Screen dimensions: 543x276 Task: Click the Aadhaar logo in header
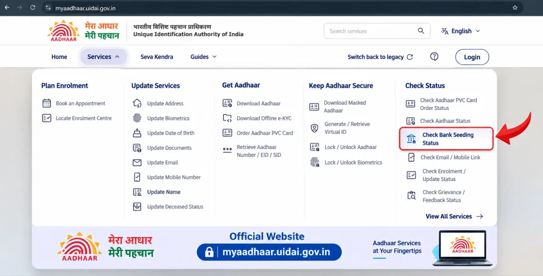pyautogui.click(x=64, y=31)
